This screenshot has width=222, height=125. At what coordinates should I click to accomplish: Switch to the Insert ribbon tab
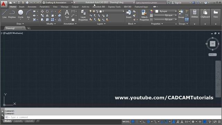(22, 7)
